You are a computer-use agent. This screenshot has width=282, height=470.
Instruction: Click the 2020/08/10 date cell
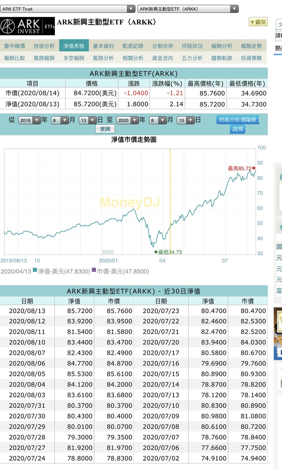coord(27,342)
